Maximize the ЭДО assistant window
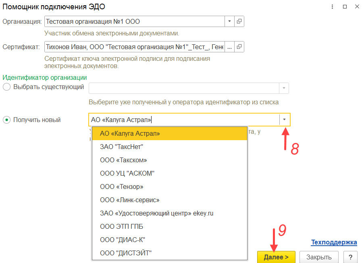Viewport: 364px width, 263px height. [345, 7]
